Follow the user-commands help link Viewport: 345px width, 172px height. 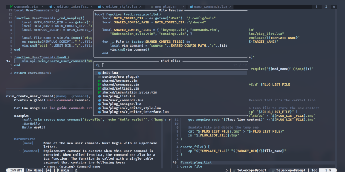[60, 100]
